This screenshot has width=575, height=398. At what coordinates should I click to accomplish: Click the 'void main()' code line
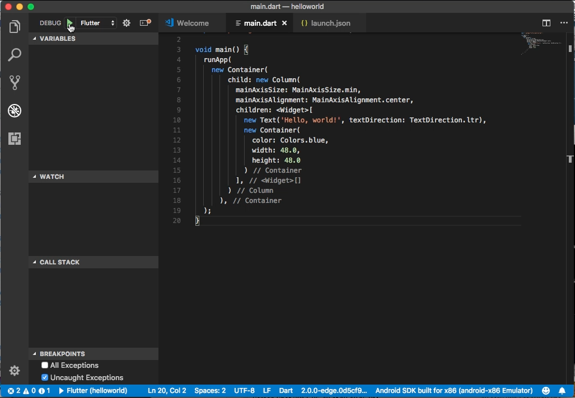coord(222,49)
